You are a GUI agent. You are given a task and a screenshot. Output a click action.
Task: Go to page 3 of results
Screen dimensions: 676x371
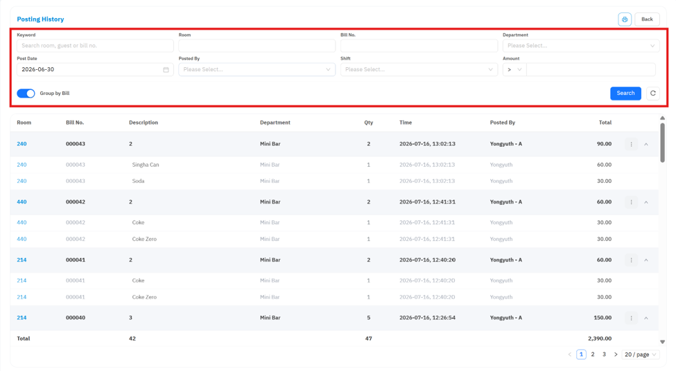604,354
